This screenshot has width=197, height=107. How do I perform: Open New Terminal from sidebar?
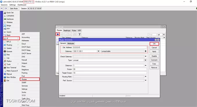(11, 68)
